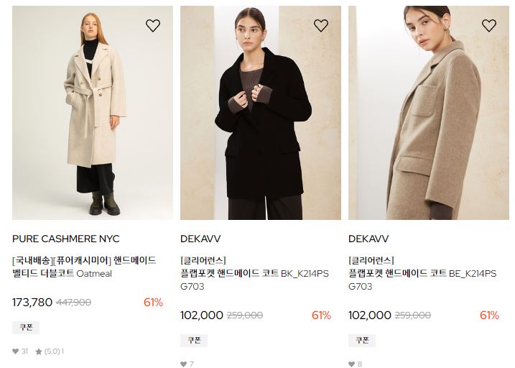Open black flap pocket coat photo
Screen dimensions: 515x368
click(261, 113)
